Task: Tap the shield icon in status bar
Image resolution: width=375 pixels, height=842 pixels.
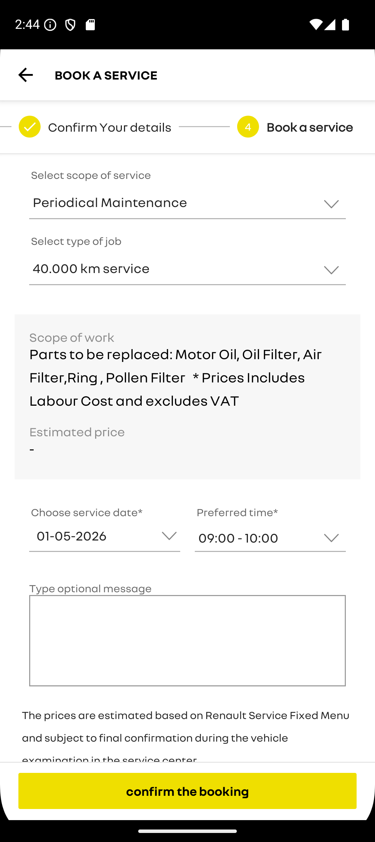Action: tap(70, 25)
